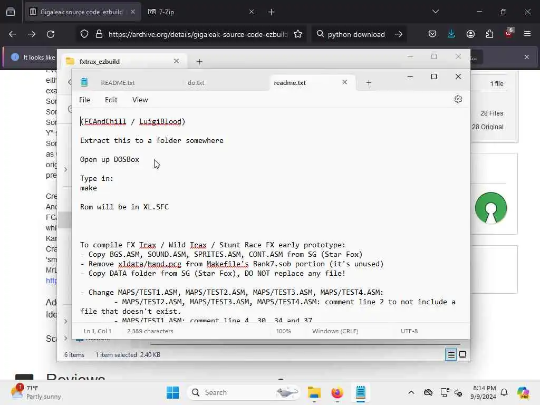Click the '28 Original' link on archive page
540x405 pixels.
click(488, 127)
